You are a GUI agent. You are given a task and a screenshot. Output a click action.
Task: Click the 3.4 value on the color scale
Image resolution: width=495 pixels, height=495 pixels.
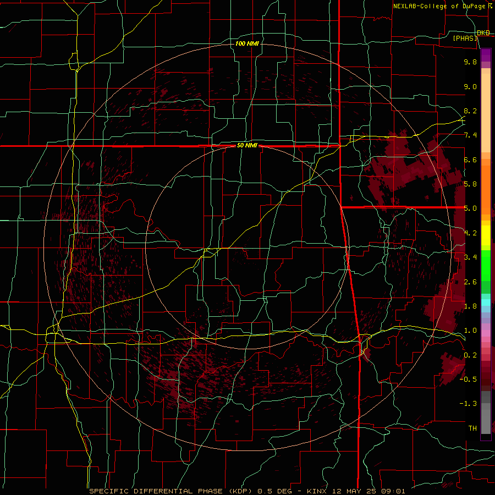click(470, 257)
